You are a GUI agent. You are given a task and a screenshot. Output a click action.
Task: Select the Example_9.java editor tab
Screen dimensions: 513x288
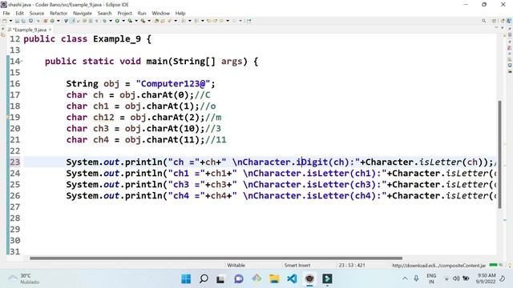[30, 30]
